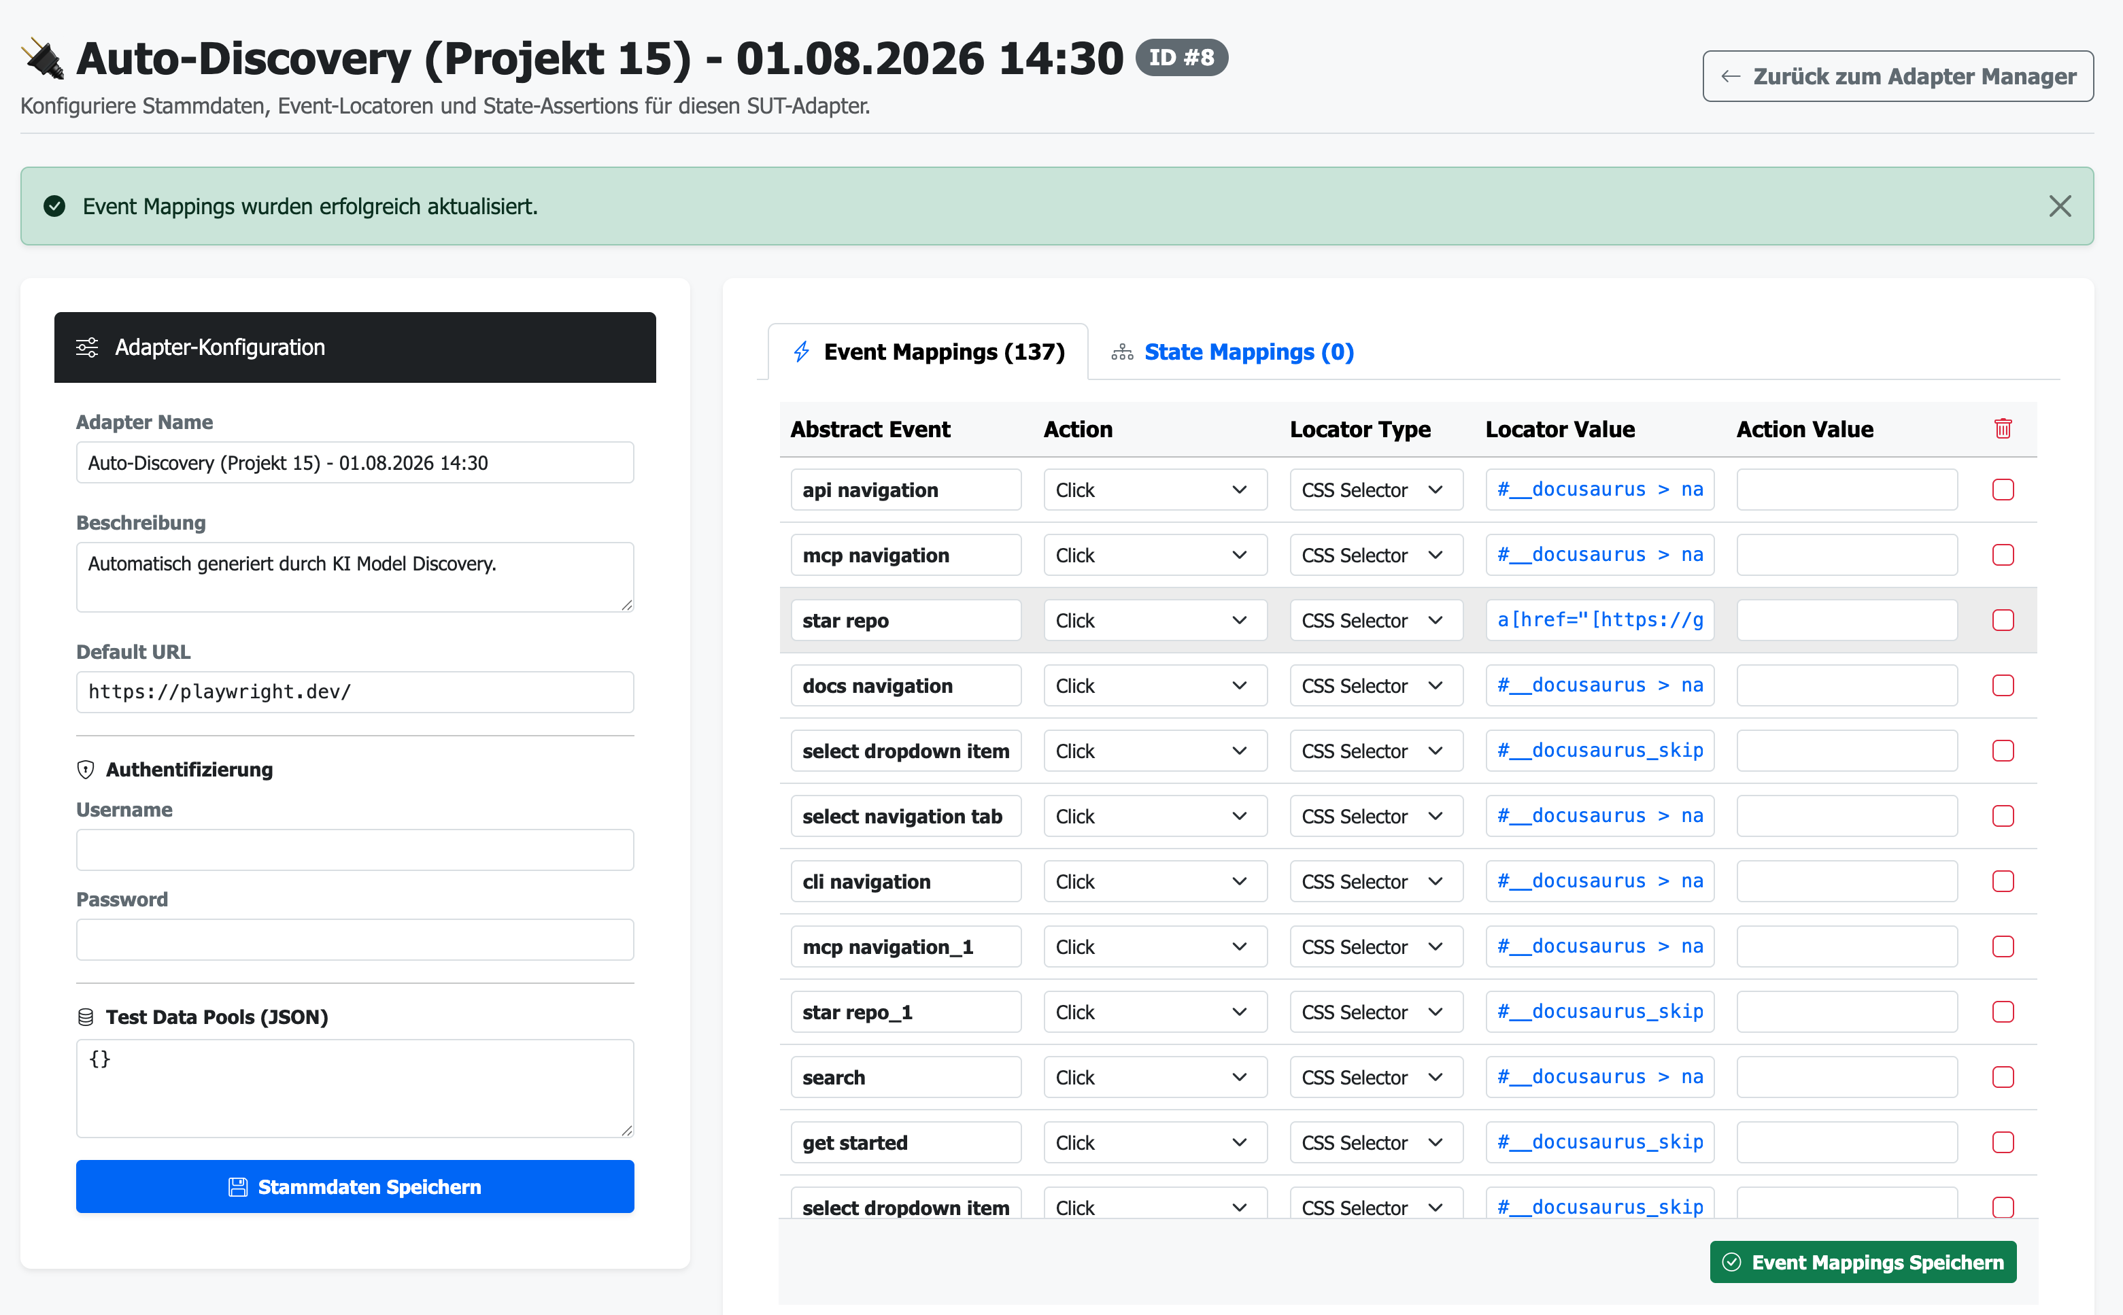The width and height of the screenshot is (2123, 1315).
Task: Click the database icon beside Test Data Pools
Action: tap(85, 1017)
